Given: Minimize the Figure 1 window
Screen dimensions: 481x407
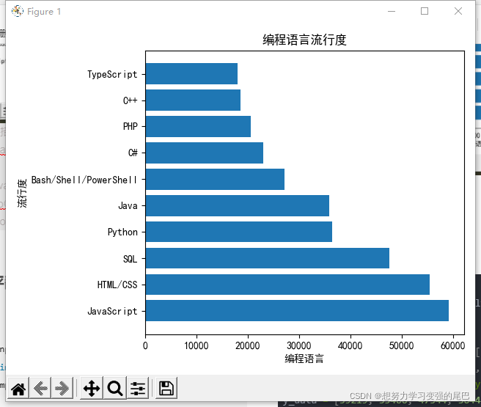Looking at the screenshot, I should pos(392,11).
